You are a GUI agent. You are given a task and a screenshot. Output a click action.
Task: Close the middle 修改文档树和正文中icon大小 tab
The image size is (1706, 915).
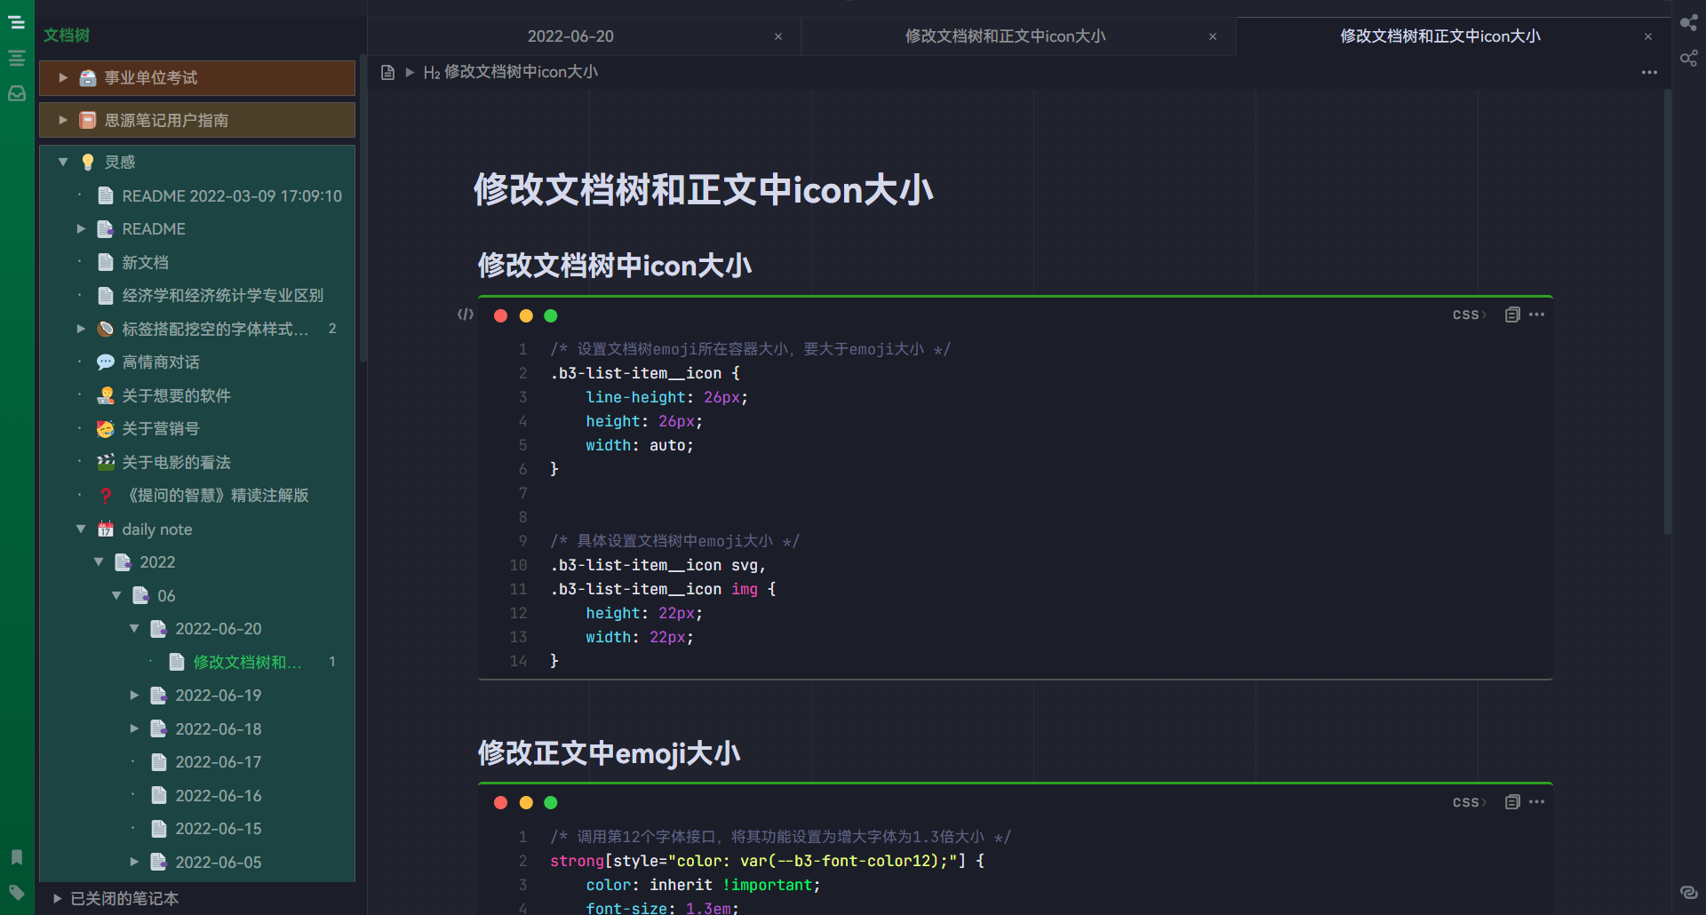(x=1213, y=36)
